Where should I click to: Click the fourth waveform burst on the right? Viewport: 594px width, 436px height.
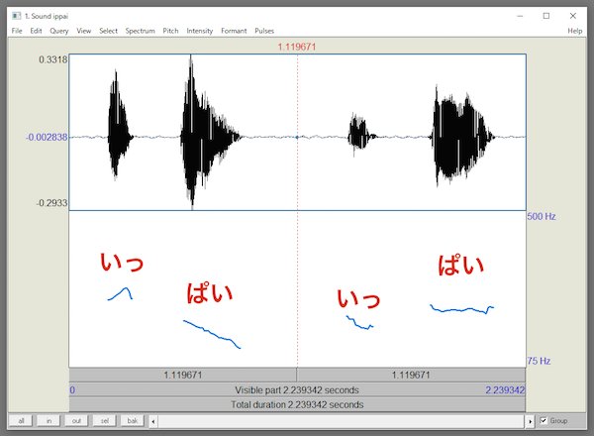click(461, 137)
